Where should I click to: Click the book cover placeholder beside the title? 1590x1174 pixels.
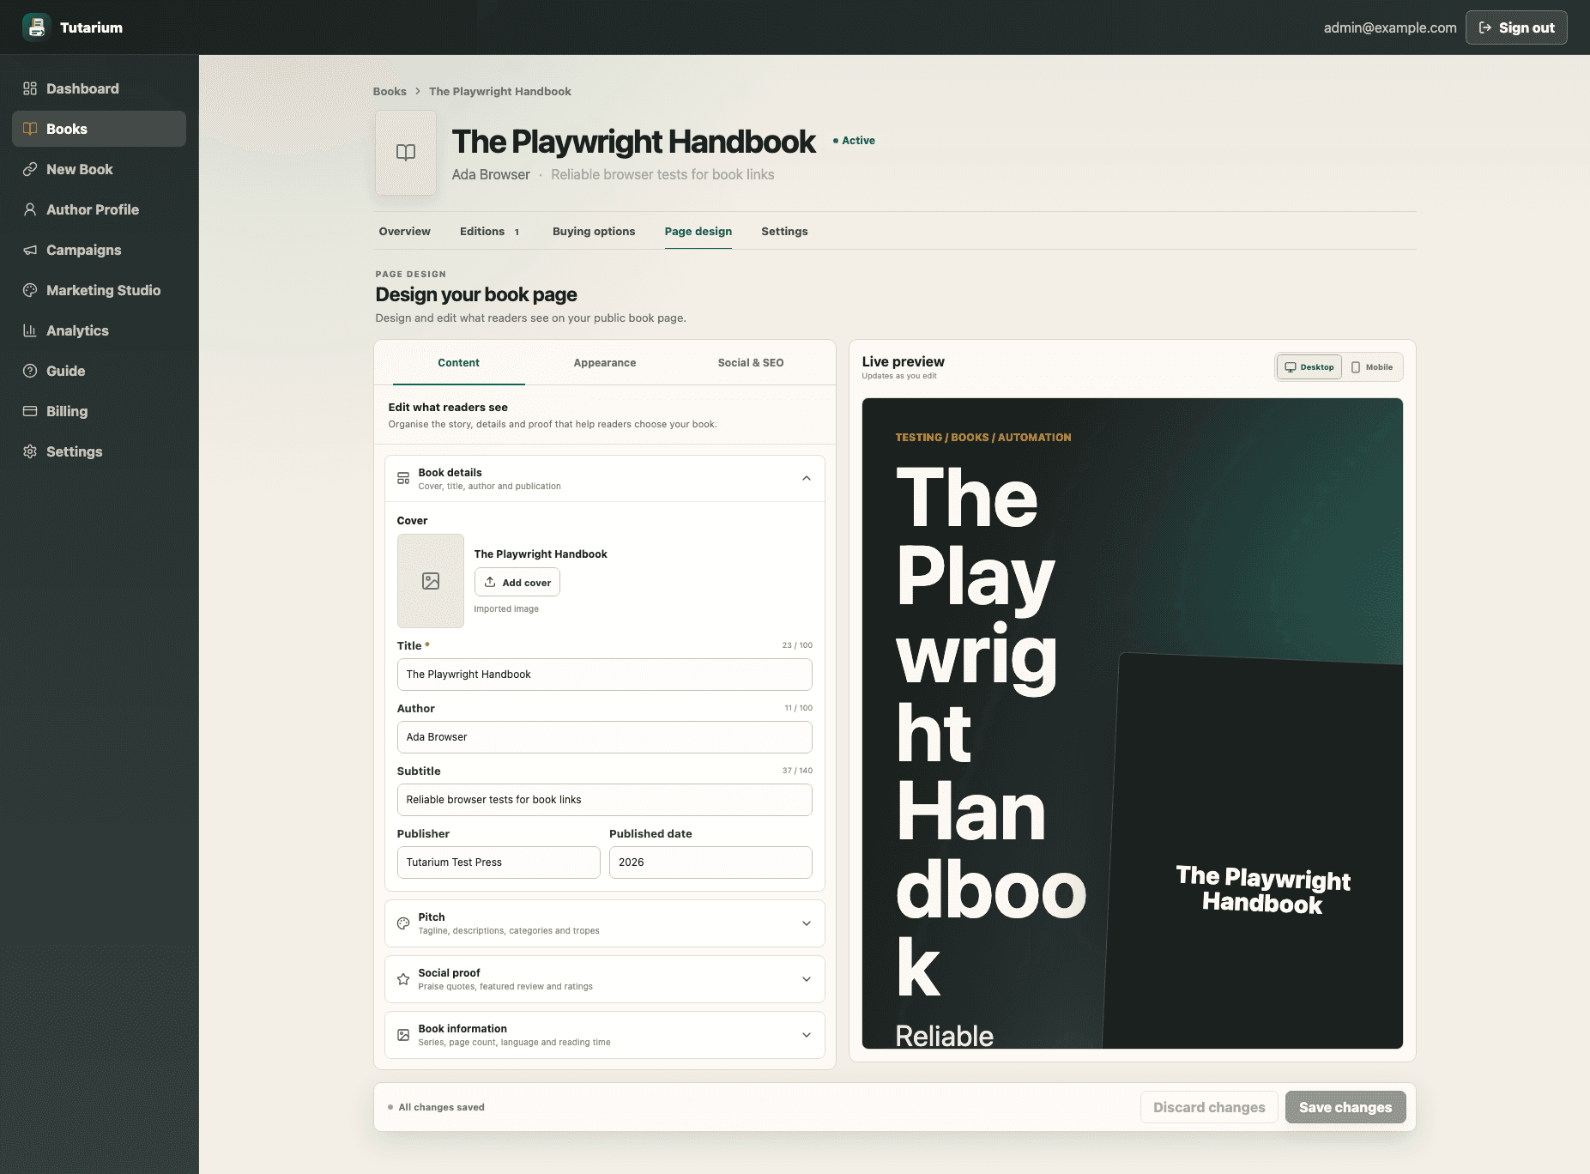tap(406, 152)
